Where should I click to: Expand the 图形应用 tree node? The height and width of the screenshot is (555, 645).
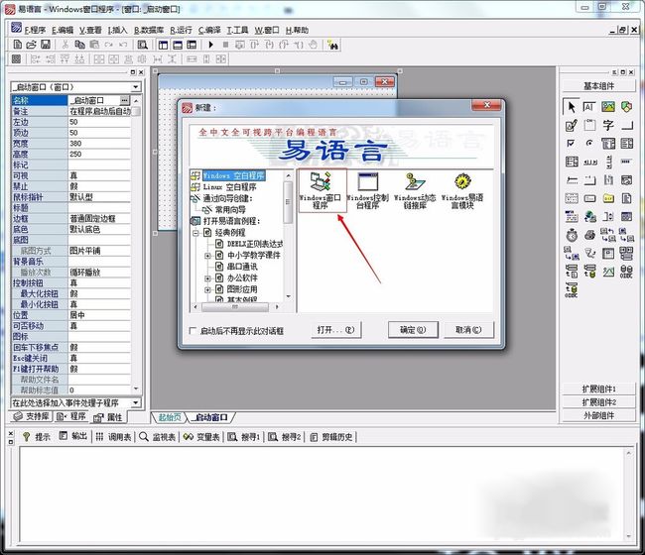click(x=207, y=289)
